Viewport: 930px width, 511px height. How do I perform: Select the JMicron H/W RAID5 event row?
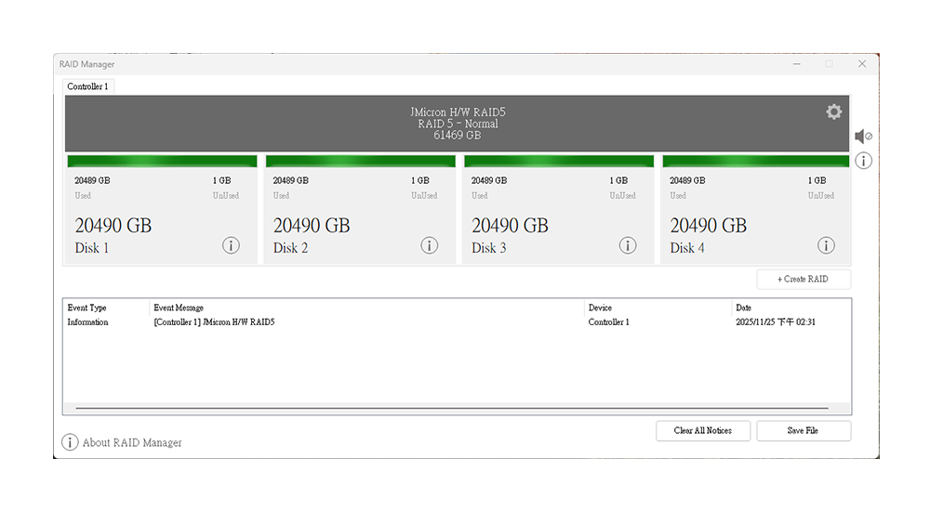[457, 322]
